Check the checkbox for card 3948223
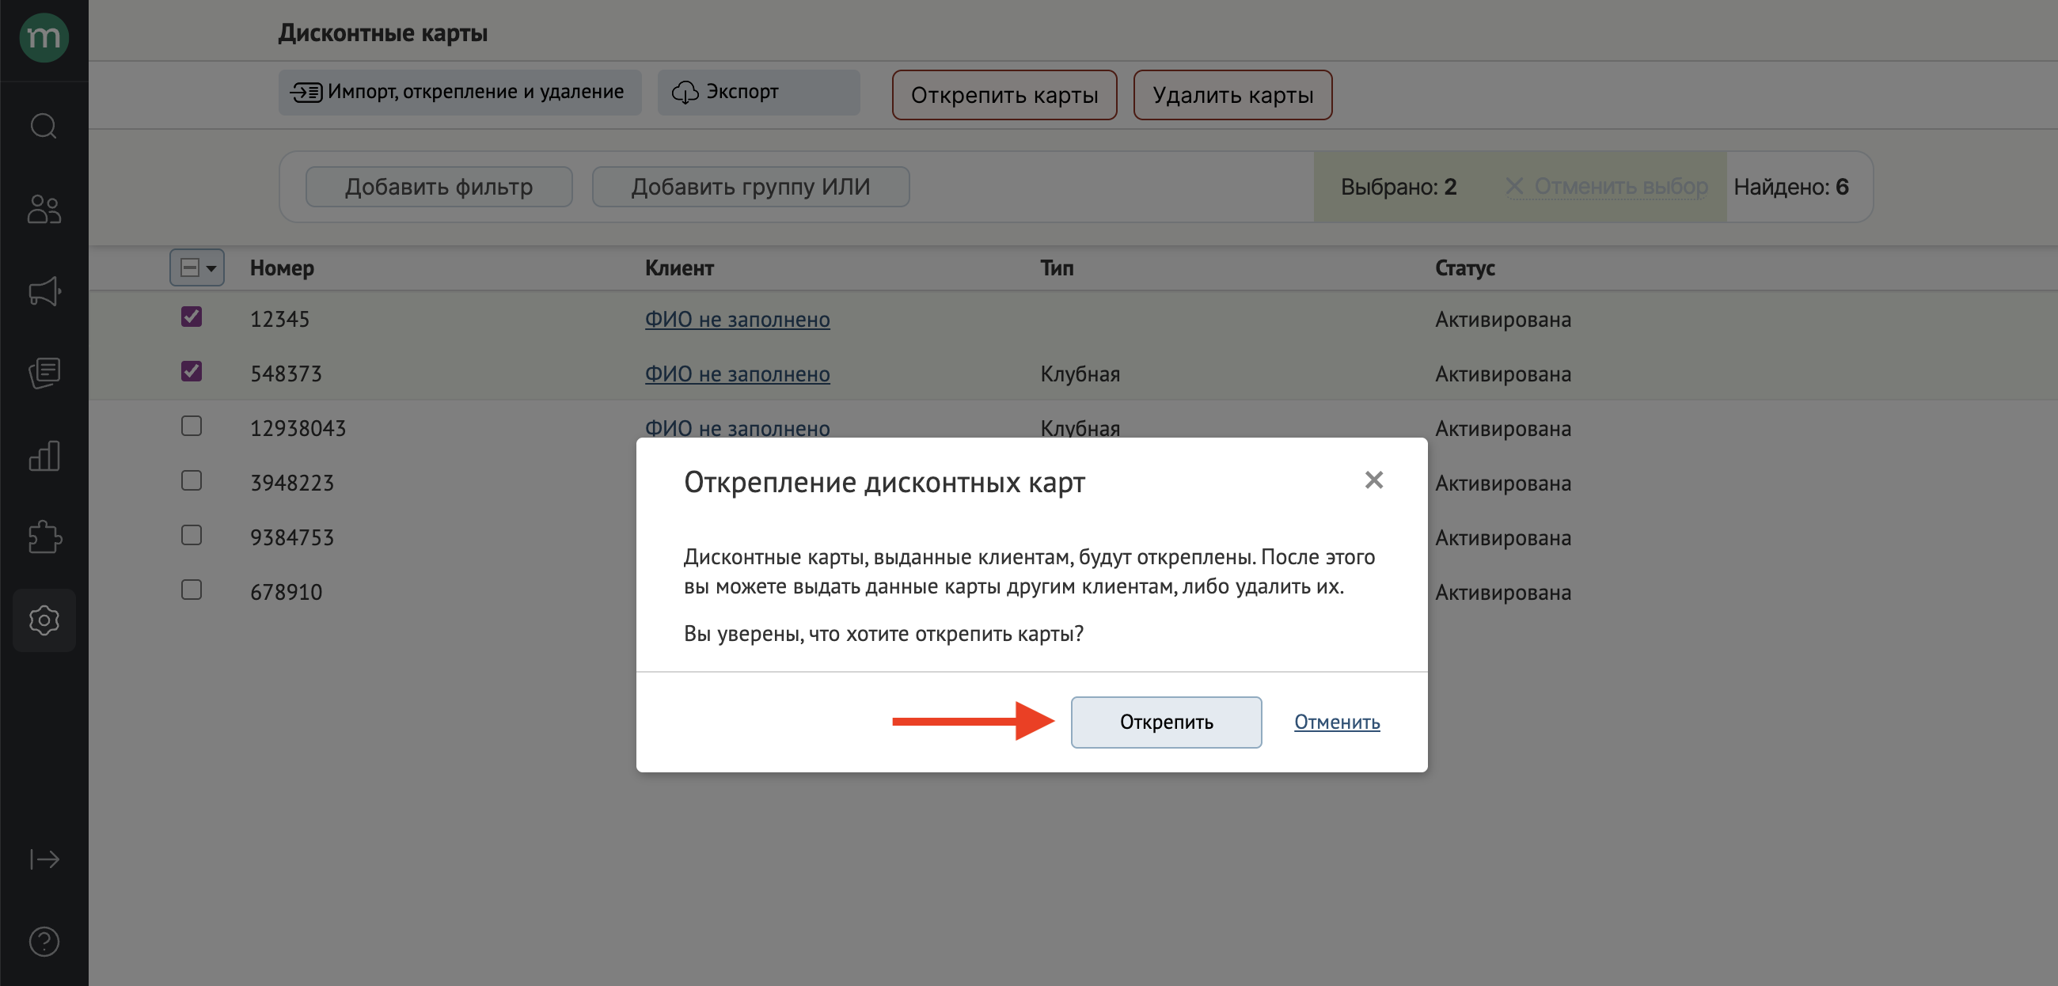This screenshot has height=986, width=2058. 191,480
